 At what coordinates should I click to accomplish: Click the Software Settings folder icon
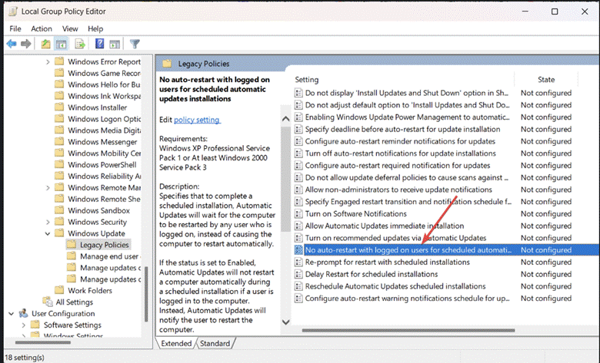tap(35, 325)
